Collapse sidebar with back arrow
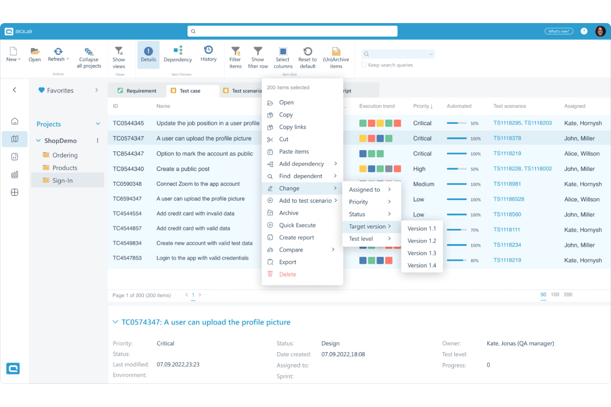 pyautogui.click(x=14, y=89)
